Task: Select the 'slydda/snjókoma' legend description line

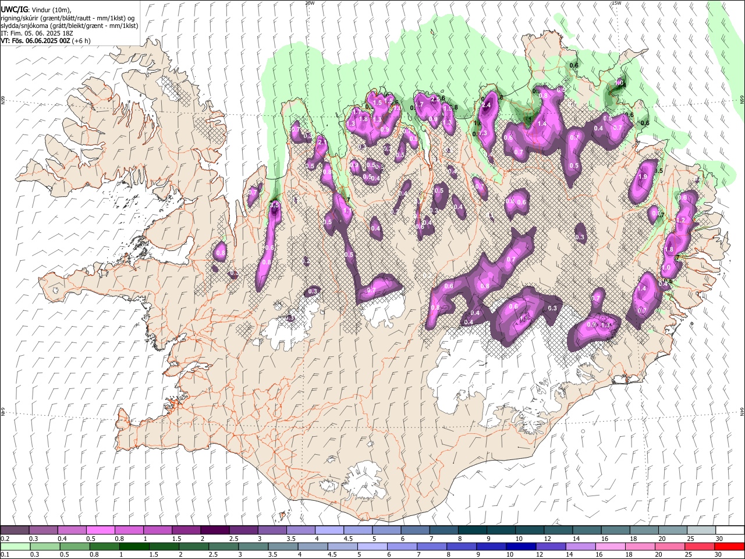Action: [x=69, y=26]
